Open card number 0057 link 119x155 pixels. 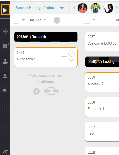click(91, 37)
